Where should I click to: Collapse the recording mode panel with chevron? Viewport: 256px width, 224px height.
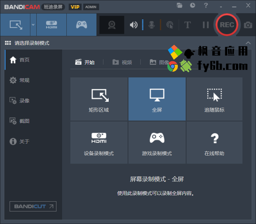(248, 43)
